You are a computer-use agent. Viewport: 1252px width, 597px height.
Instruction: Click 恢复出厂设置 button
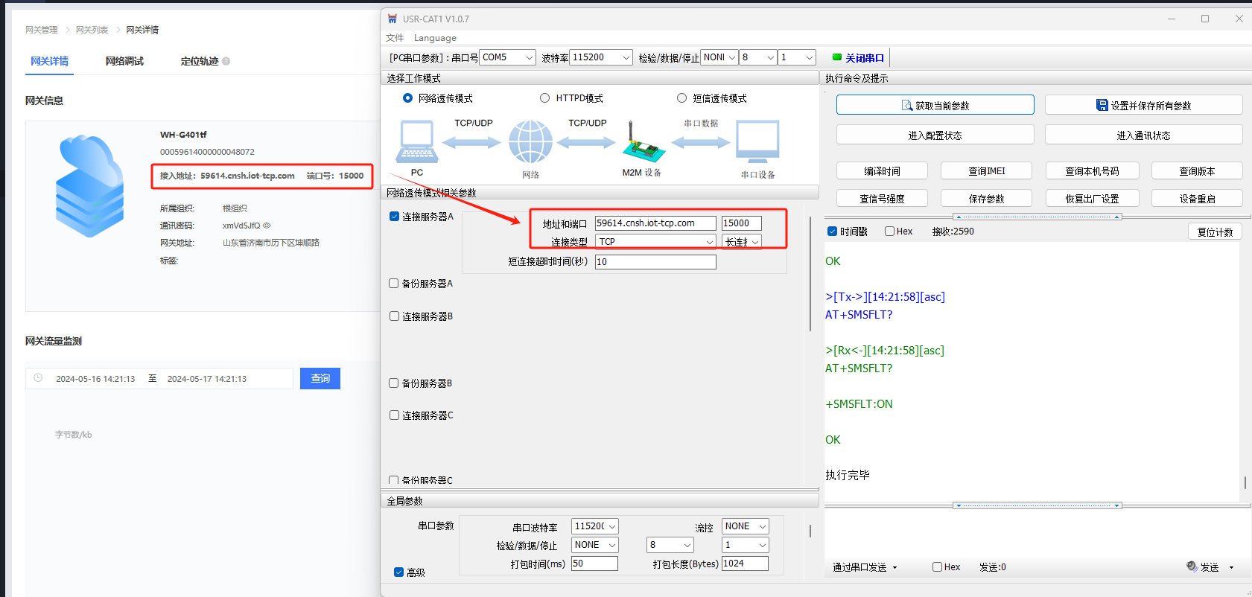1092,198
